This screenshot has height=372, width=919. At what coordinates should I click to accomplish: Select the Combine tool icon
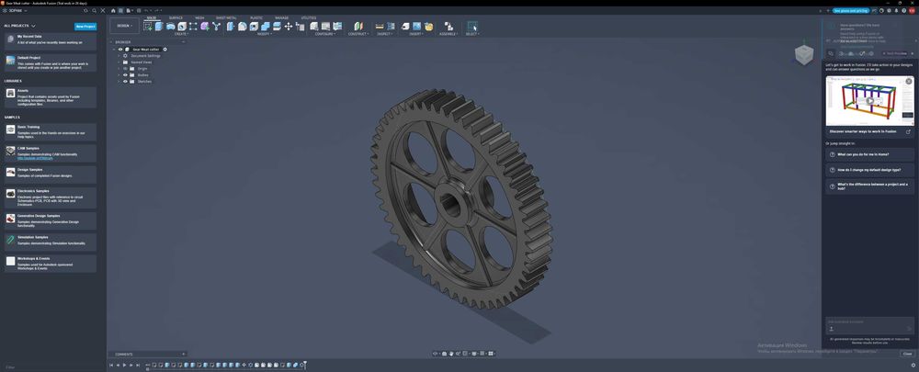click(x=266, y=27)
